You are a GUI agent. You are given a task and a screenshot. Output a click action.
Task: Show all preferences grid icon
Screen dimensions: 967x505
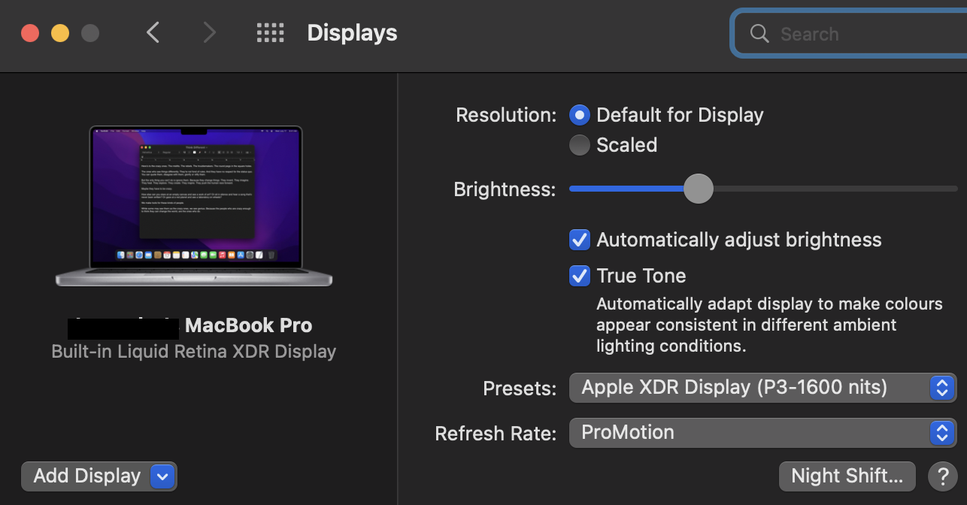click(x=270, y=33)
